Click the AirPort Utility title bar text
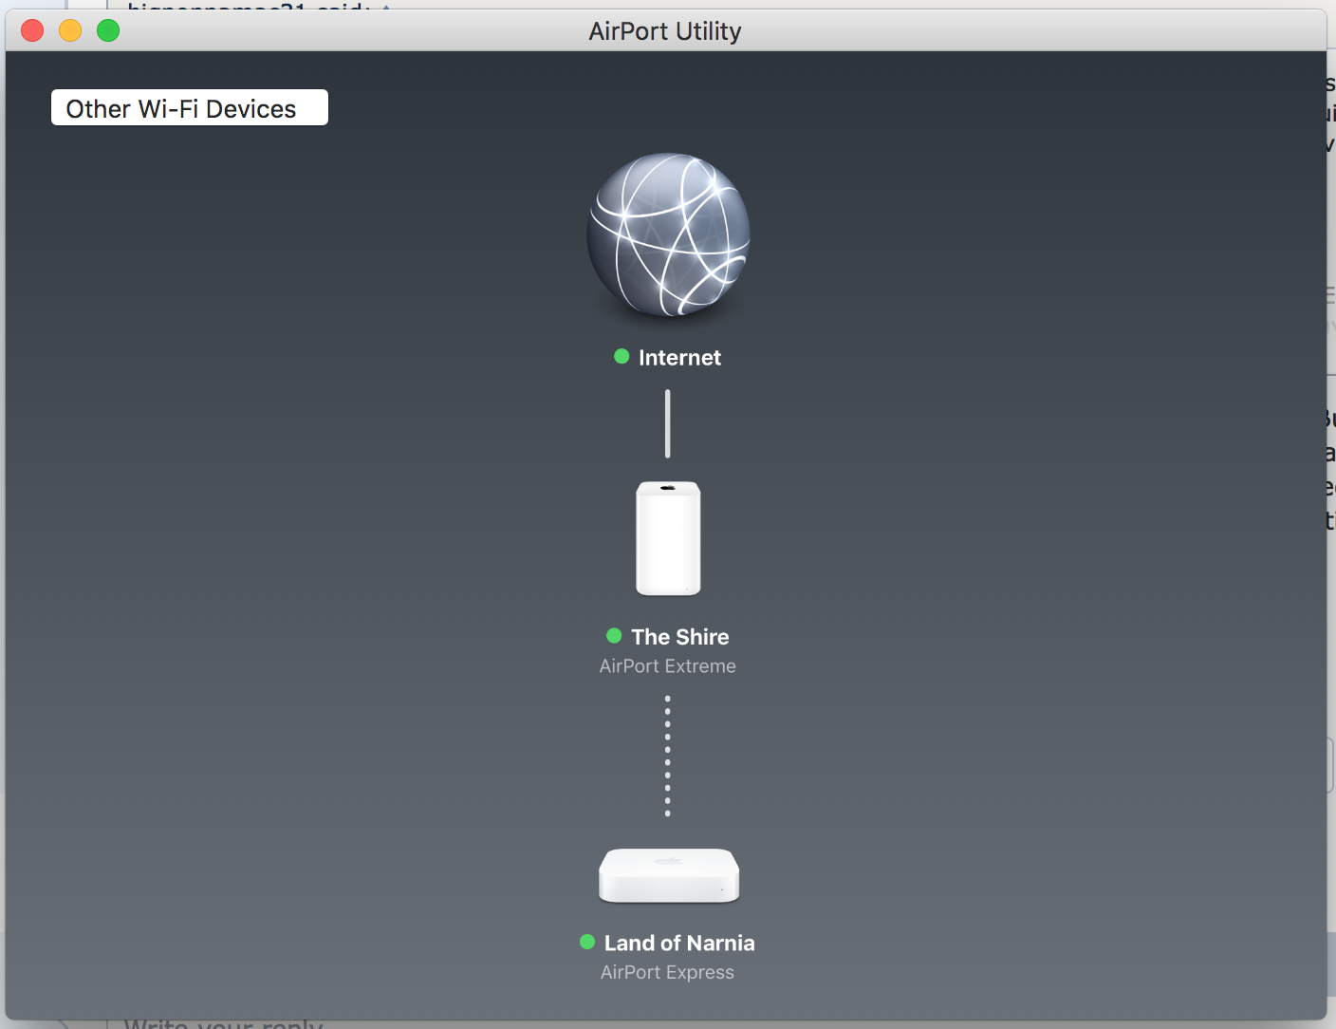 665,31
